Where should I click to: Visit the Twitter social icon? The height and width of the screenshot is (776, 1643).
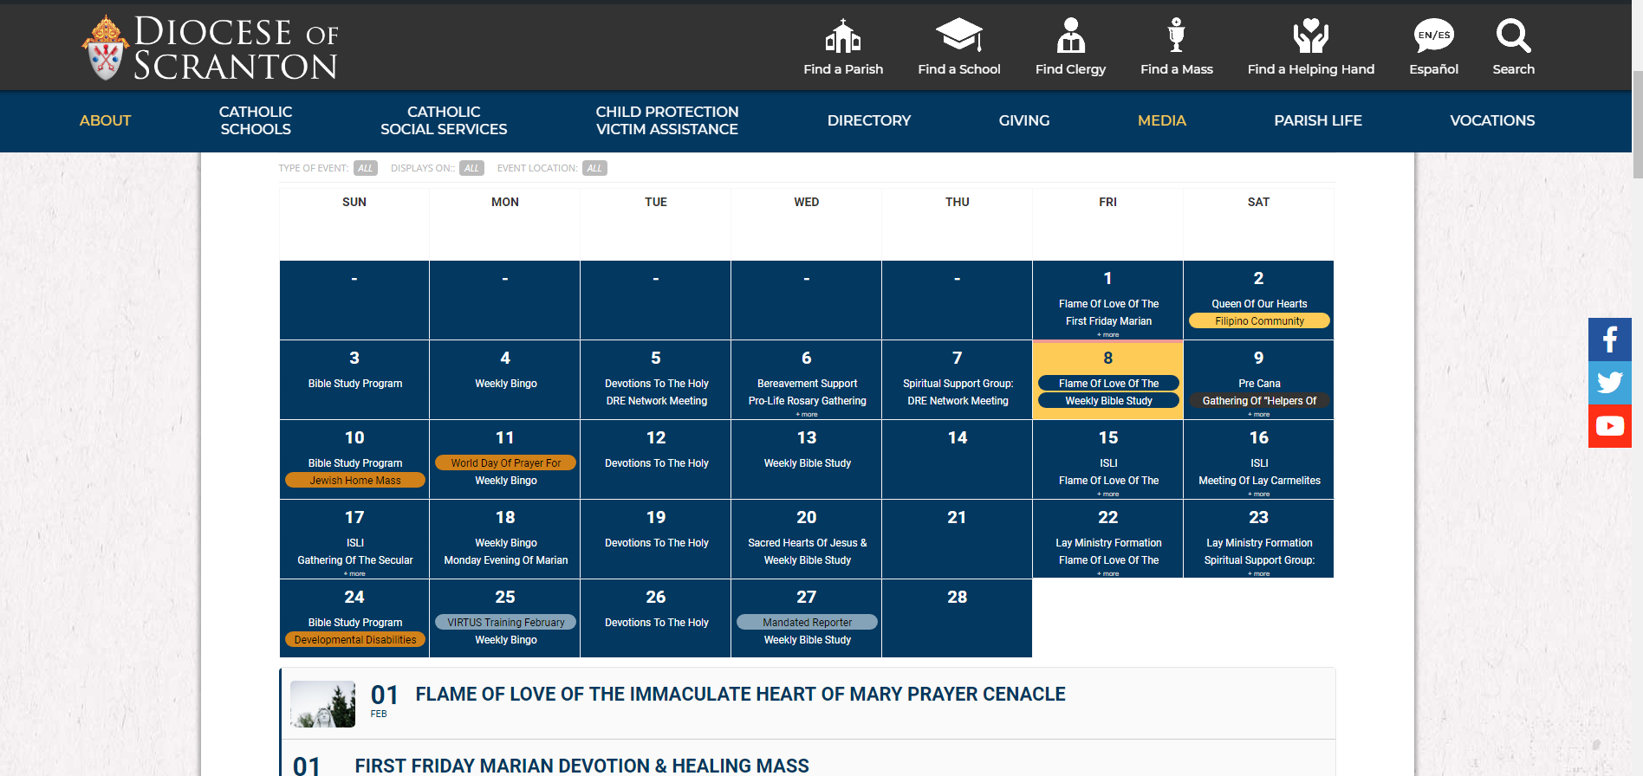coord(1609,382)
